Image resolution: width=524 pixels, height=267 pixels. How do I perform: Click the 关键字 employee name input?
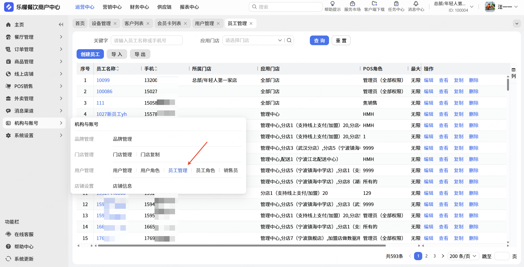(x=147, y=40)
